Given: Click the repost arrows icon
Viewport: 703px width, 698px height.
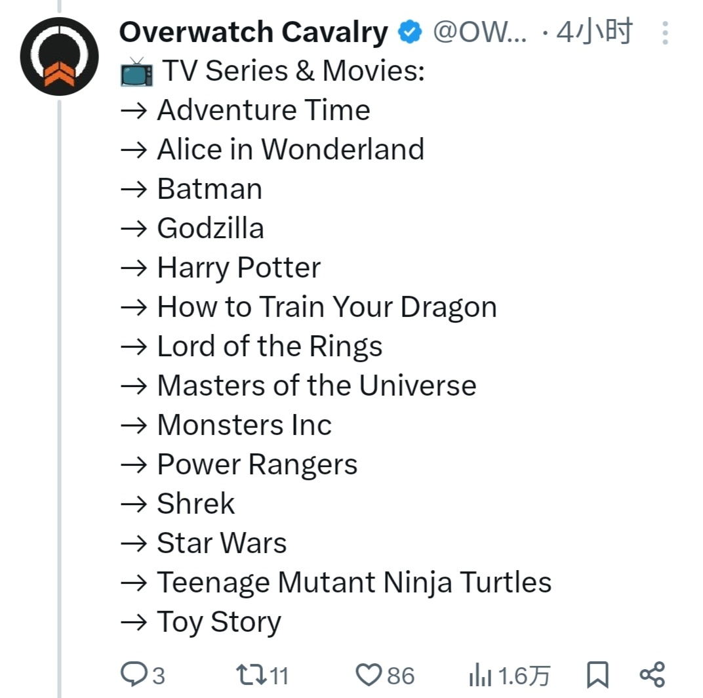Looking at the screenshot, I should pos(251,674).
